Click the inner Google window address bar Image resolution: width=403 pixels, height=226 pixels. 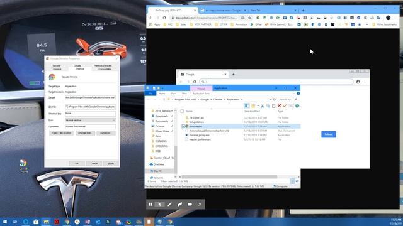(x=276, y=82)
